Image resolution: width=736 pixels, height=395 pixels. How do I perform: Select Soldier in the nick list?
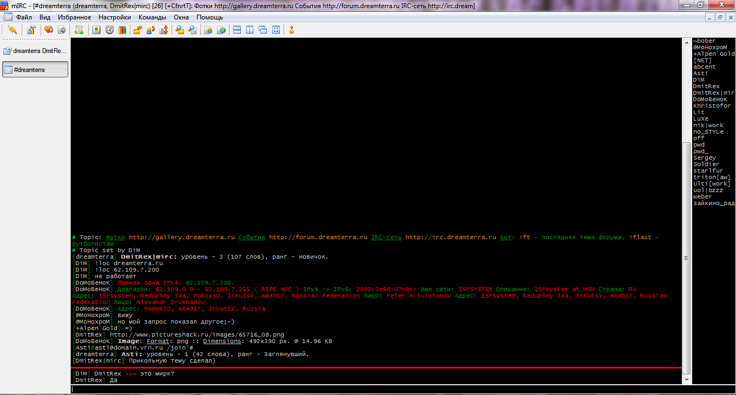pyautogui.click(x=706, y=164)
